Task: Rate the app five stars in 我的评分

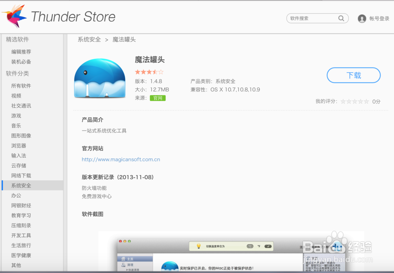Action: tap(366, 101)
